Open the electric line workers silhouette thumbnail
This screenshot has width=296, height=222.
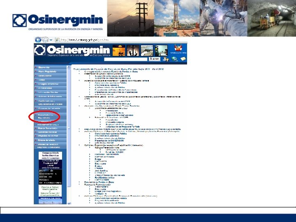(x=133, y=51)
